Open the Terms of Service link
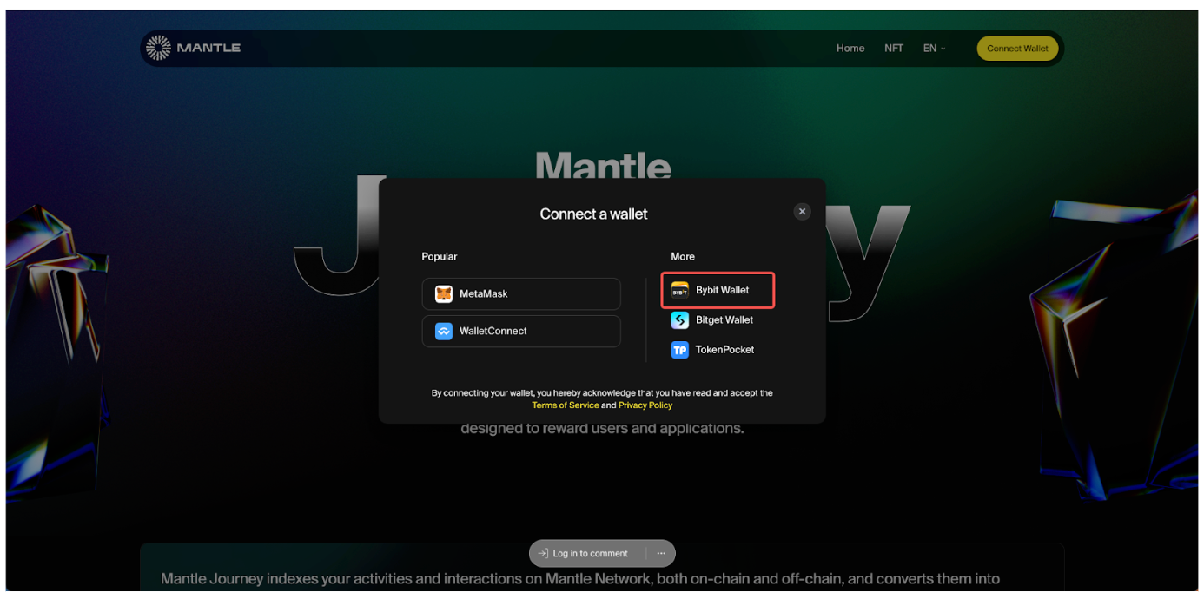 566,405
